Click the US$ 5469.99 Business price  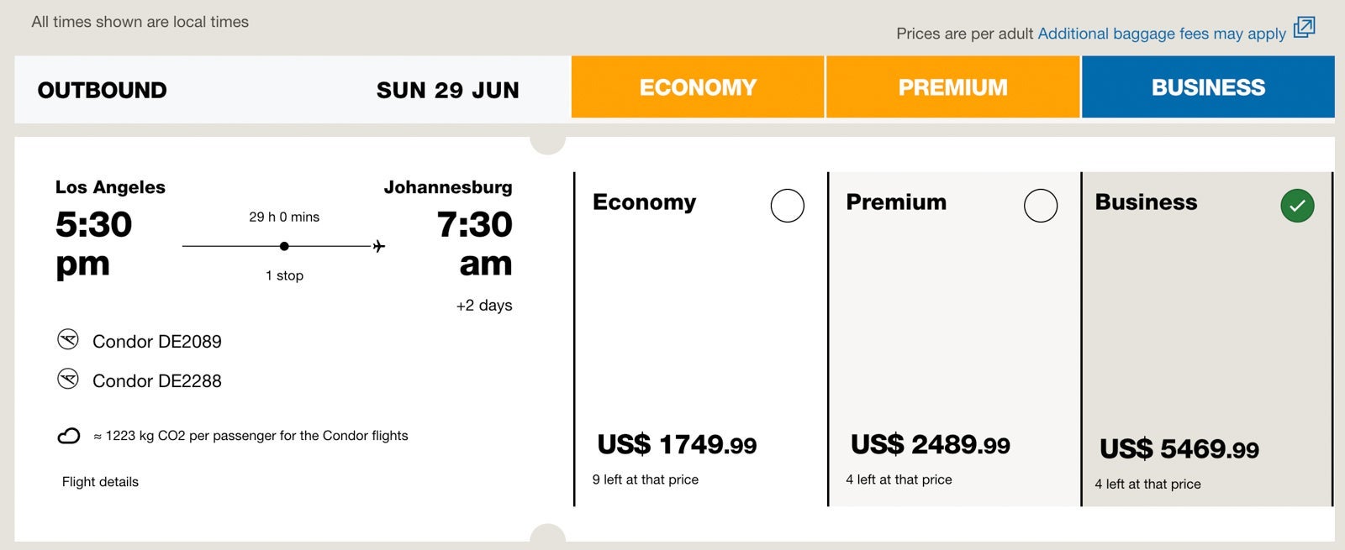1179,449
